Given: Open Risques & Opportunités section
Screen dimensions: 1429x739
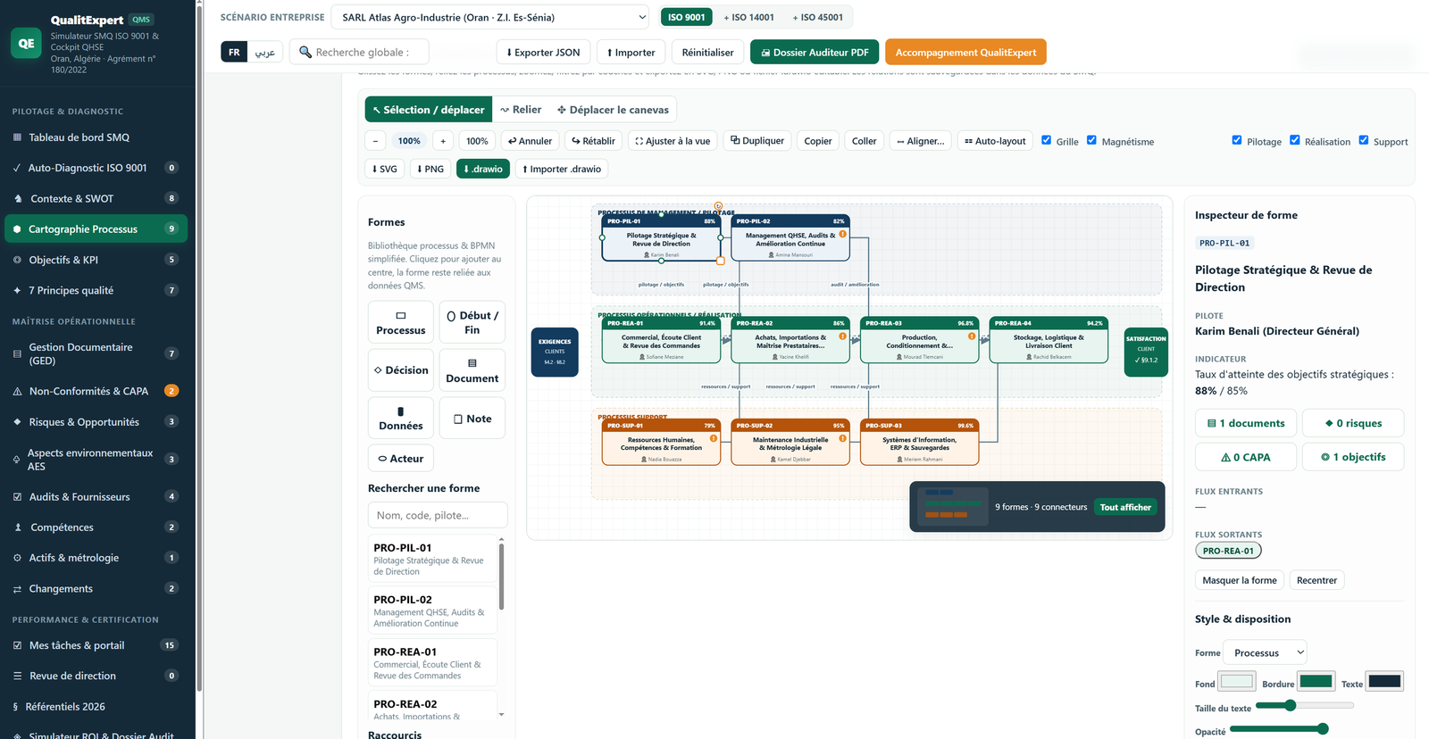Looking at the screenshot, I should 96,422.
